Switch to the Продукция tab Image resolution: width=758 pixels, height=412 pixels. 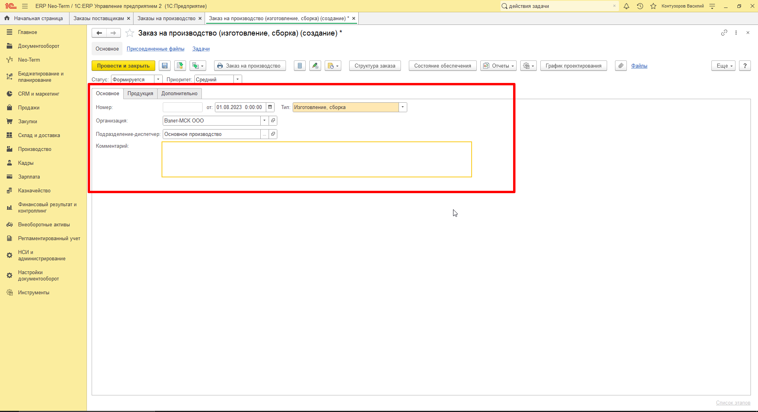[x=140, y=94]
